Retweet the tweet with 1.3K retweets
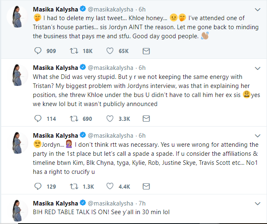 74,187
